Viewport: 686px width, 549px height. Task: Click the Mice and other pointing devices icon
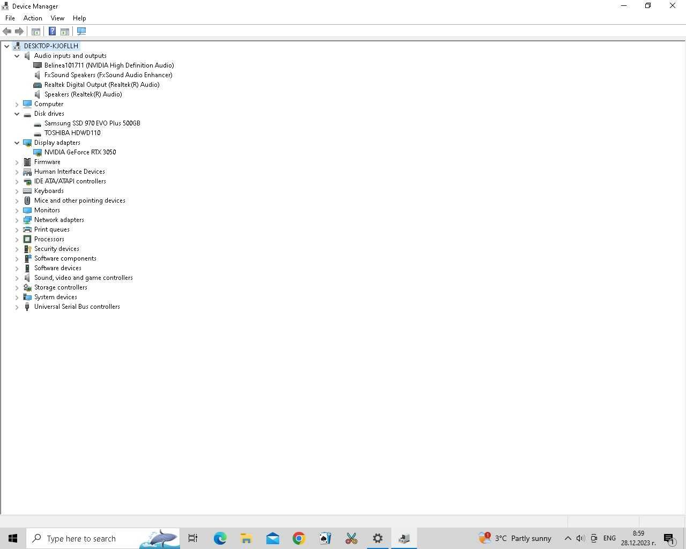27,201
